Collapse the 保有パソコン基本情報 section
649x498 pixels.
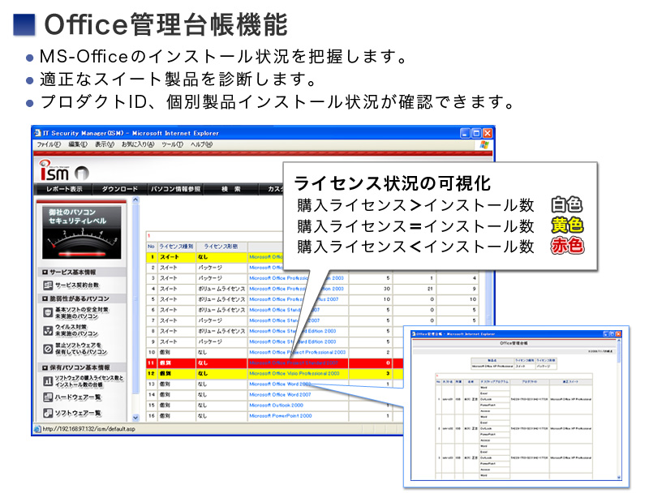point(45,367)
